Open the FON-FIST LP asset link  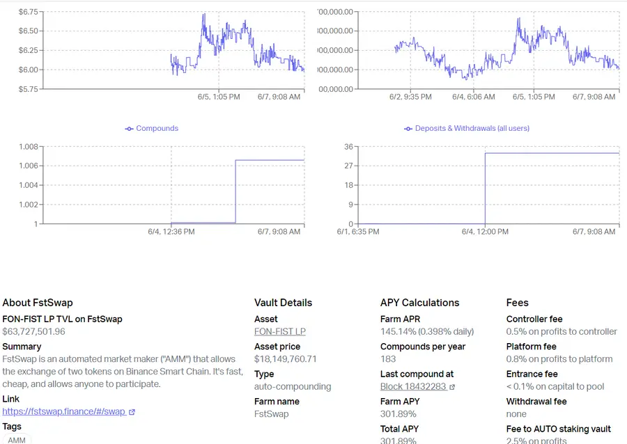[x=280, y=331]
